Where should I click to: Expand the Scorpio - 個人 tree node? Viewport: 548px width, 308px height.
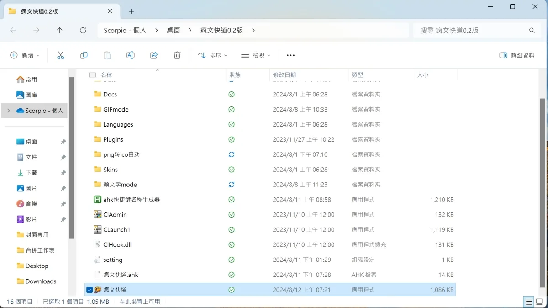(8, 111)
